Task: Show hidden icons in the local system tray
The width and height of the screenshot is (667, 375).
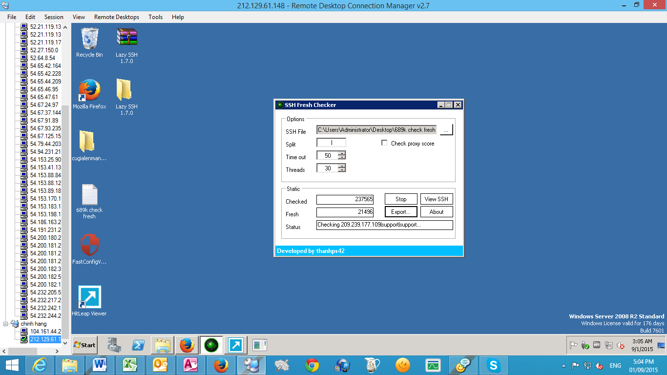Action: coord(564,366)
